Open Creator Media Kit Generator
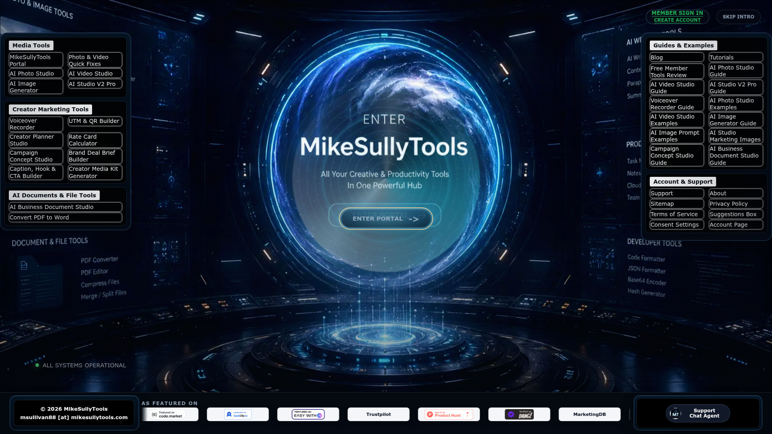Viewport: 772px width, 434px height. click(x=95, y=172)
